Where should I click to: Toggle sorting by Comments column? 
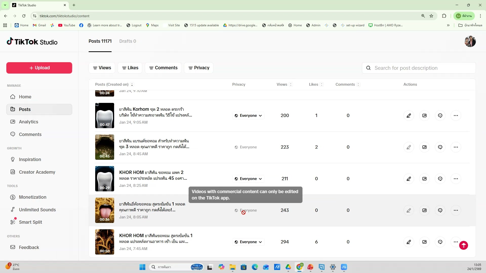pyautogui.click(x=358, y=84)
